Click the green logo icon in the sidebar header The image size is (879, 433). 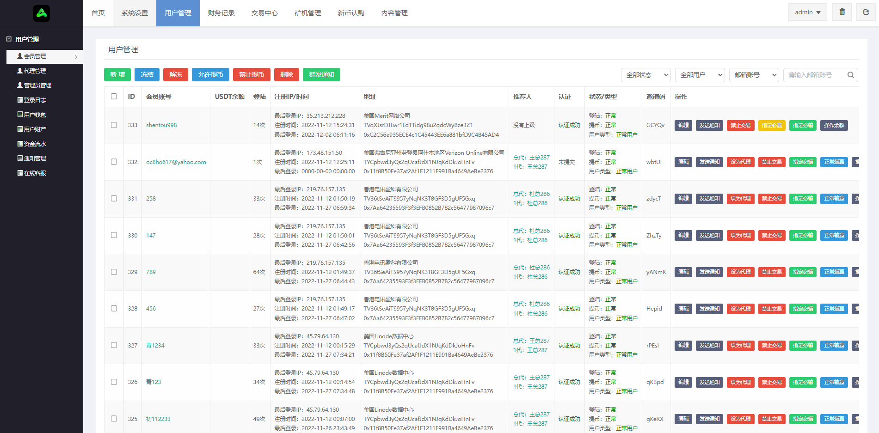42,13
